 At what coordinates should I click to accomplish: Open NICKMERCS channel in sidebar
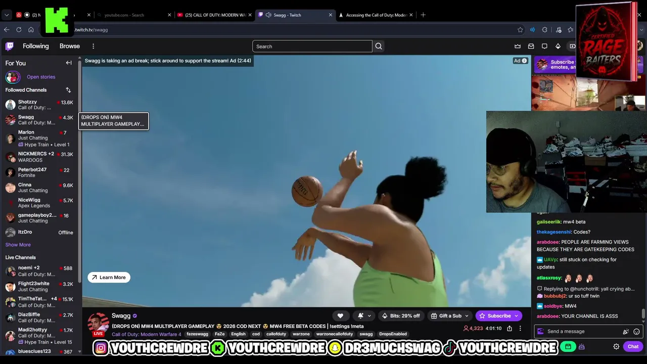pos(39,157)
